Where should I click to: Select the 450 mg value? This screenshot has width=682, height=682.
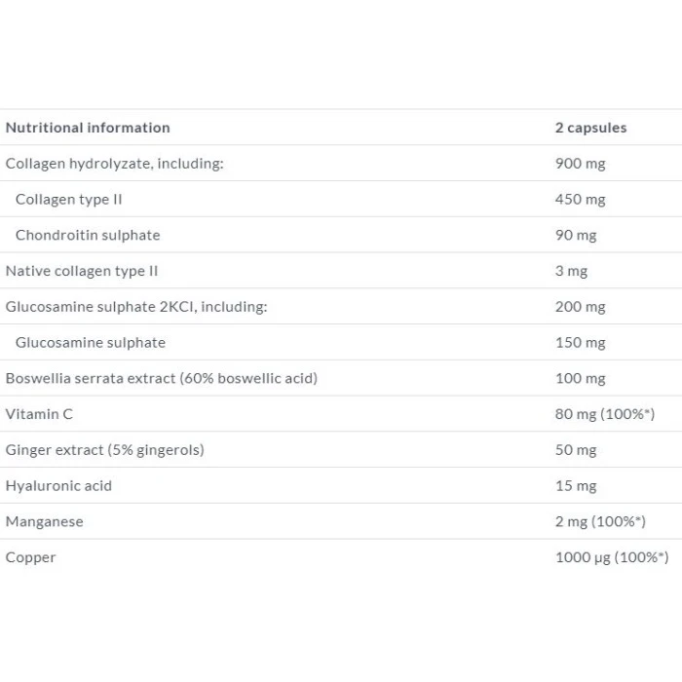(x=580, y=199)
